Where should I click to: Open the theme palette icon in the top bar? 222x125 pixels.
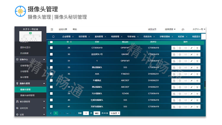(183, 29)
